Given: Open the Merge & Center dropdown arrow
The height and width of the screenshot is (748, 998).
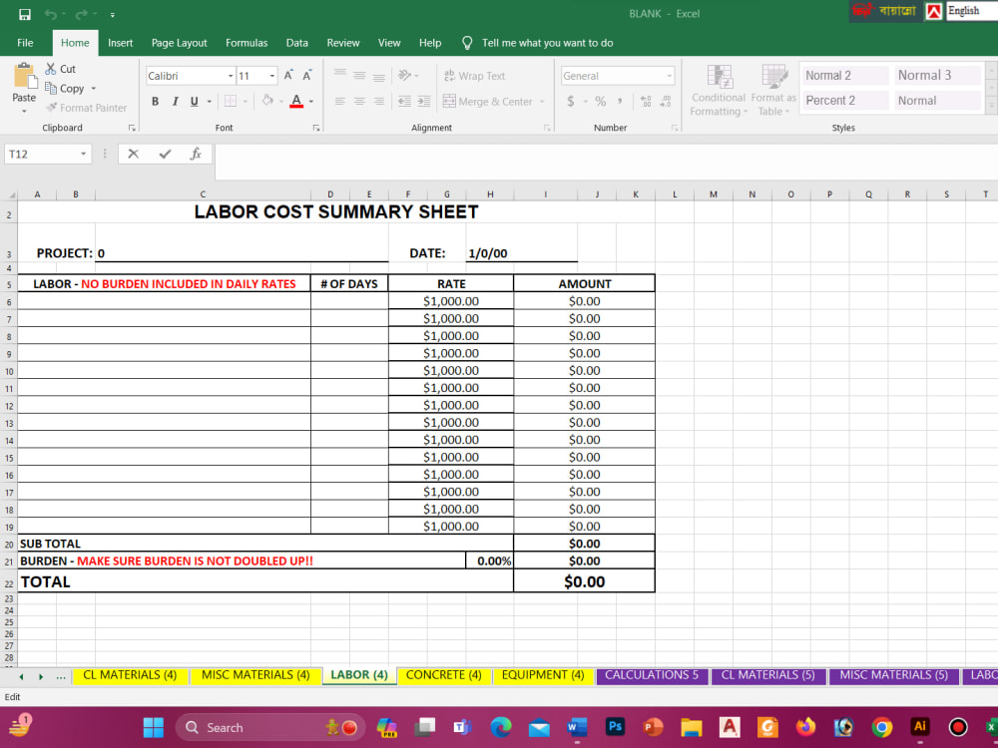Looking at the screenshot, I should click(x=542, y=101).
